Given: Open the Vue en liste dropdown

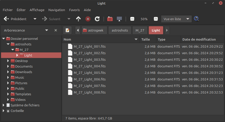Looking at the screenshot, I should [176, 19].
